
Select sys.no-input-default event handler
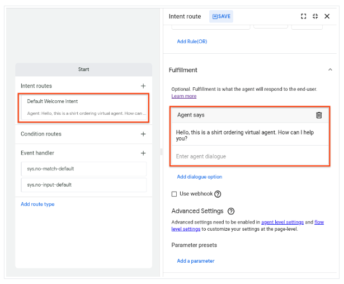coord(83,185)
